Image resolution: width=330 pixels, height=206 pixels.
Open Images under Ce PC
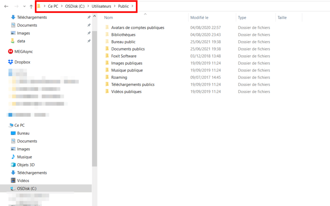pyautogui.click(x=24, y=149)
